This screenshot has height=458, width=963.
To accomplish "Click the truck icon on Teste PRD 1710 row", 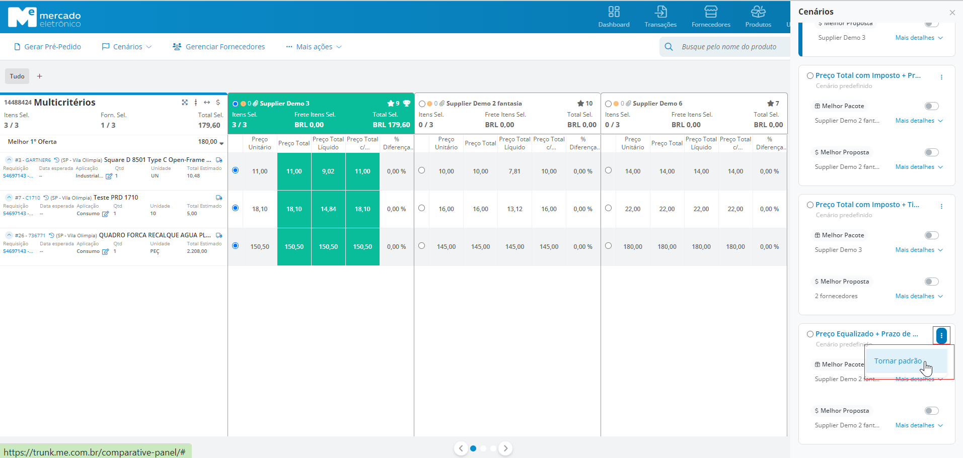I will pos(219,198).
